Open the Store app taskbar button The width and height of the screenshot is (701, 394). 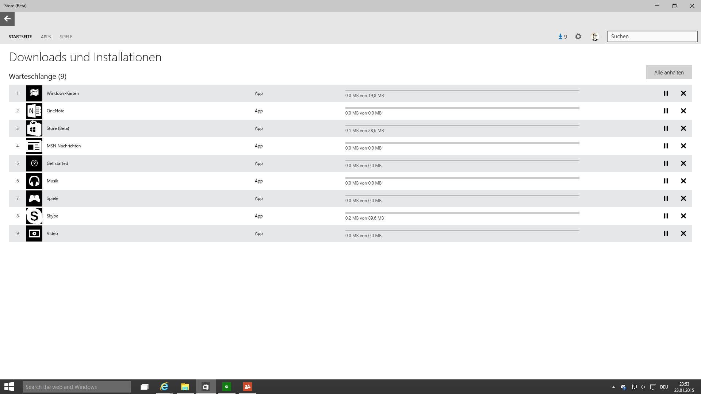[x=206, y=387]
